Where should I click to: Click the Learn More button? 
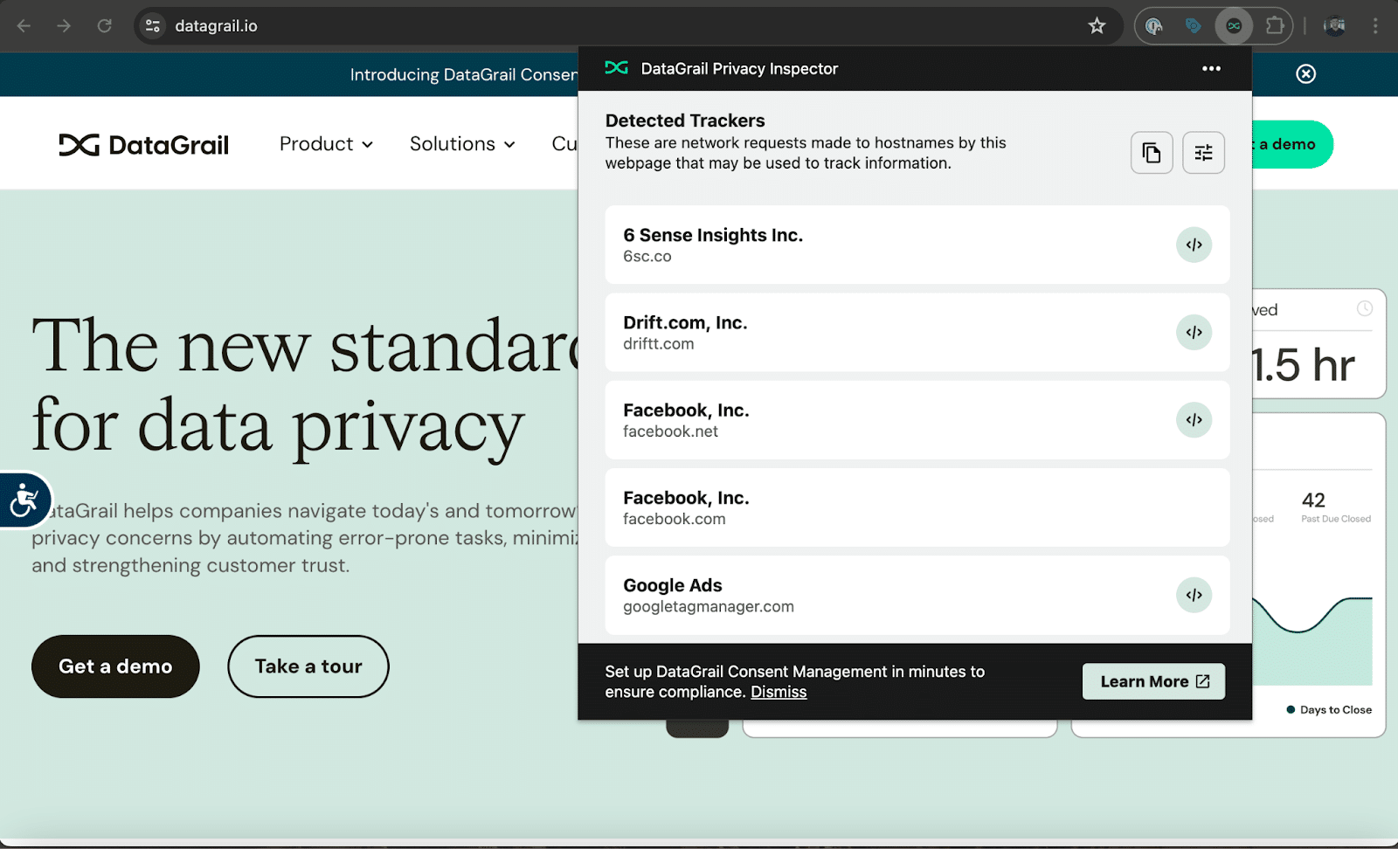pyautogui.click(x=1153, y=681)
